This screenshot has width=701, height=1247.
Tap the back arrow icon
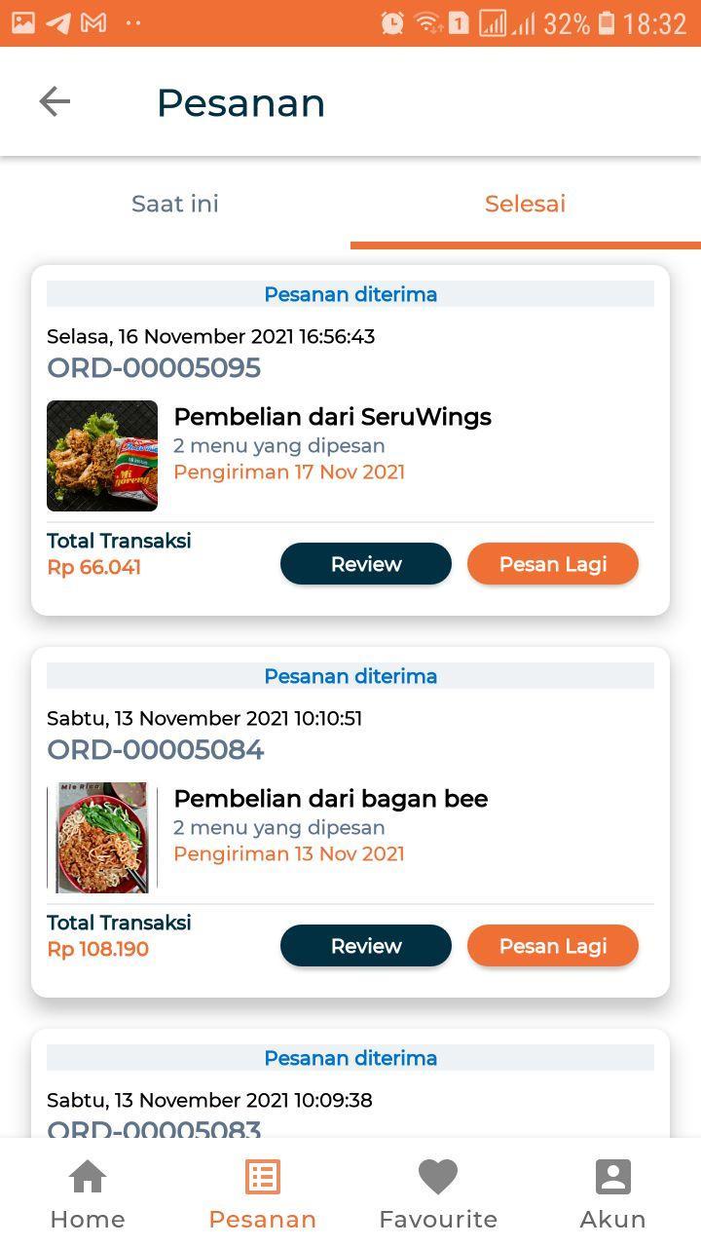[x=55, y=101]
